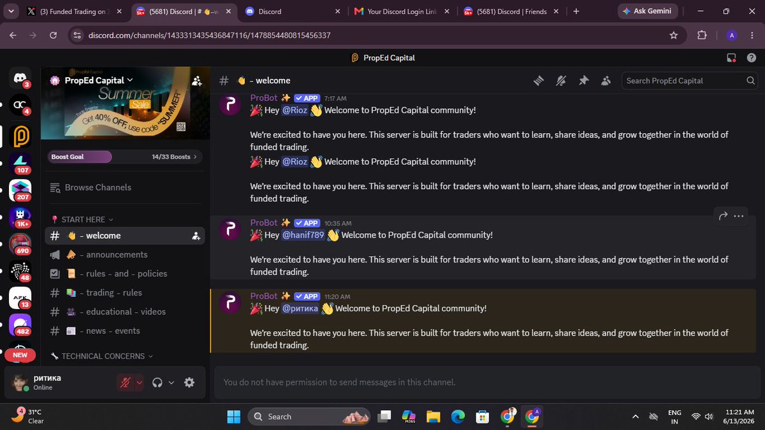Select the PropEd Capital server icon
This screenshot has height=430, width=765.
click(x=20, y=136)
